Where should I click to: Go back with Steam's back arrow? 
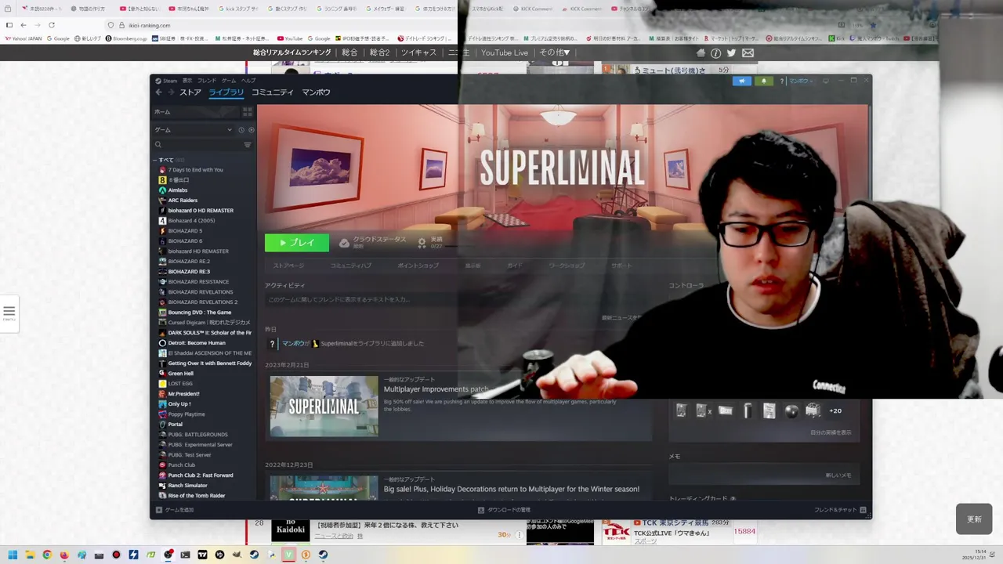coord(158,92)
